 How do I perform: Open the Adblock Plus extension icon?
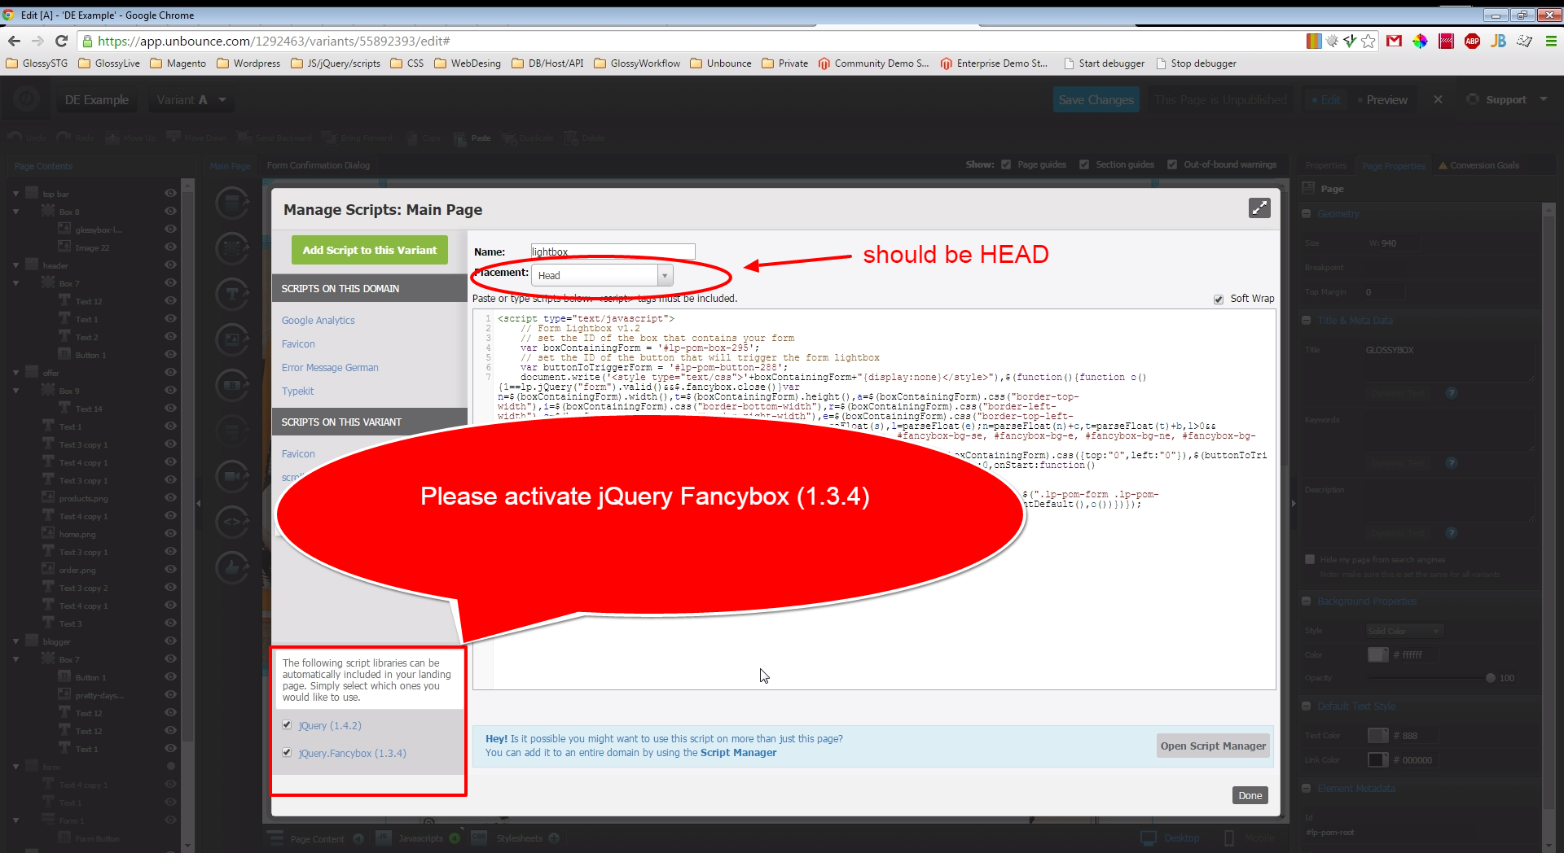[1472, 41]
